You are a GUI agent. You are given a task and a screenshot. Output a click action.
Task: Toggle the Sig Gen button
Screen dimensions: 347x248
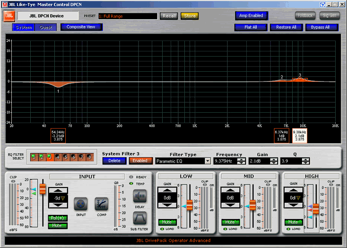(x=330, y=16)
